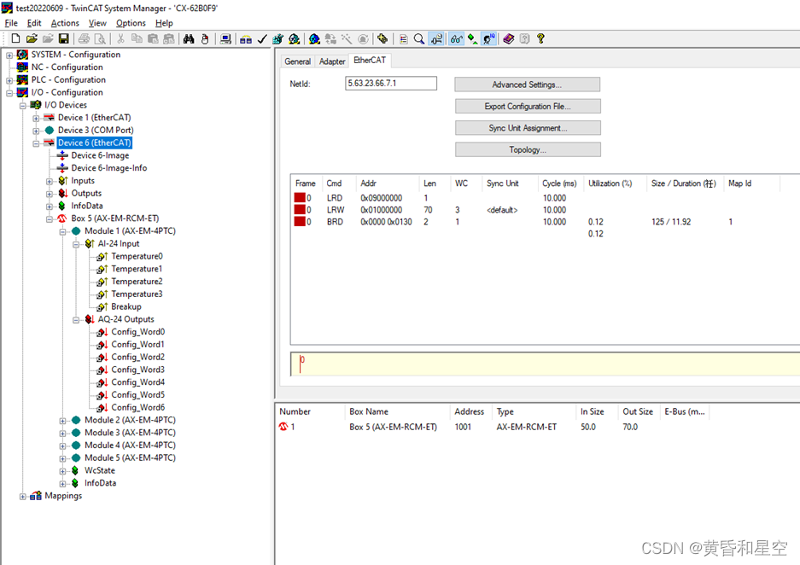Click the Activate Configuration toolbar icon
This screenshot has height=565, width=800.
pyautogui.click(x=278, y=38)
